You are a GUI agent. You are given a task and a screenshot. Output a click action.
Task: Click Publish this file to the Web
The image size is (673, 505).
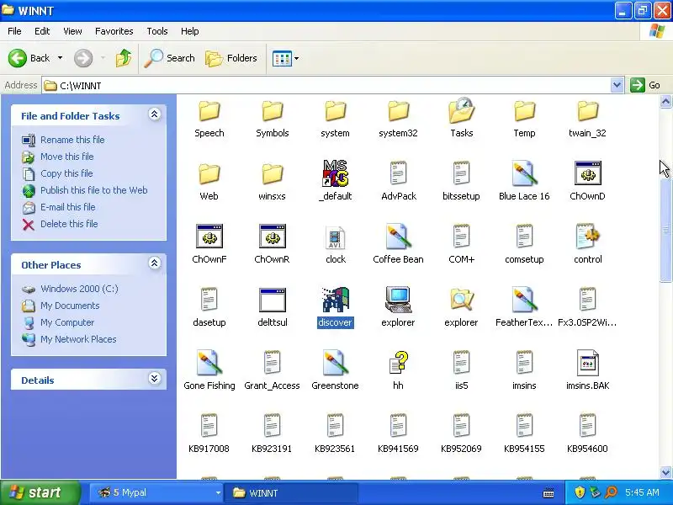94,190
